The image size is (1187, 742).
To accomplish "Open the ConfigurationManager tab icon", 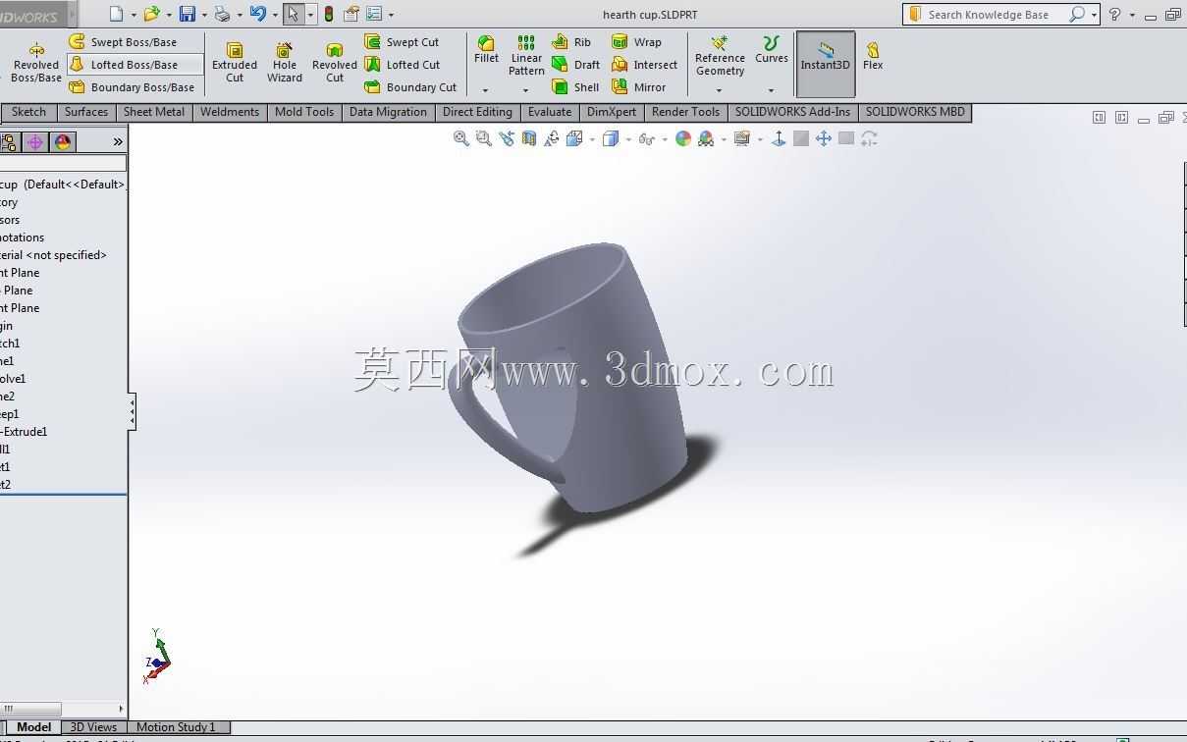I will pos(9,142).
